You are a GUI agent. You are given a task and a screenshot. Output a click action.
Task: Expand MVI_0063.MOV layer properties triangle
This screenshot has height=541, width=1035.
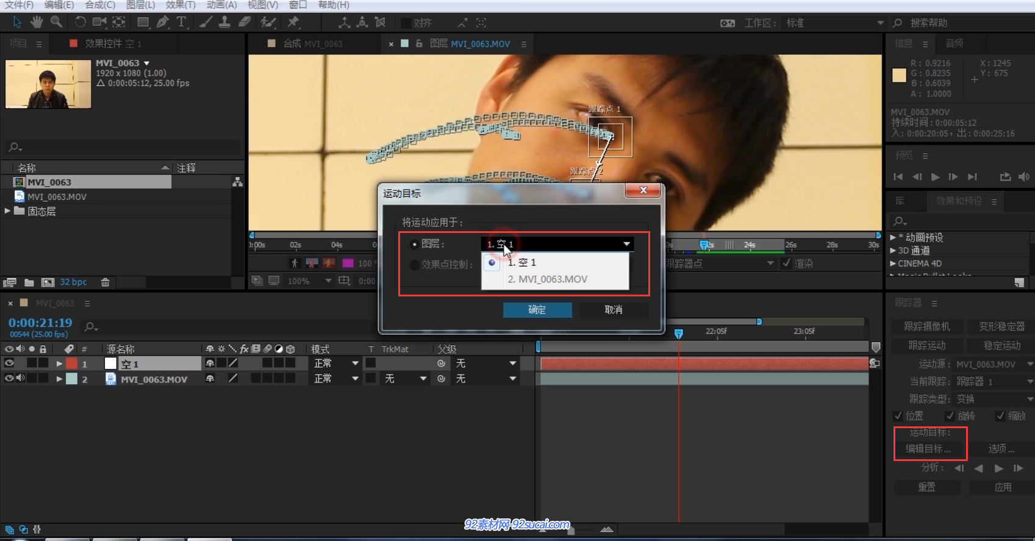[x=59, y=379]
